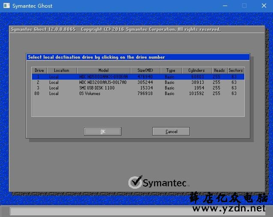Minimize the Symantec Ghost window
Screen dimensions: 273x217
(225, 6)
